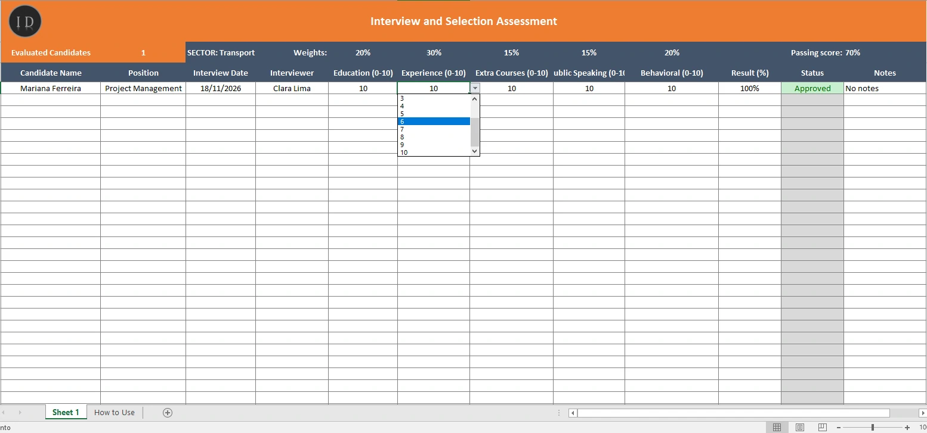Screen dimensions: 927x433
Task: Click the Evaluated Candidates label
Action: coord(51,52)
